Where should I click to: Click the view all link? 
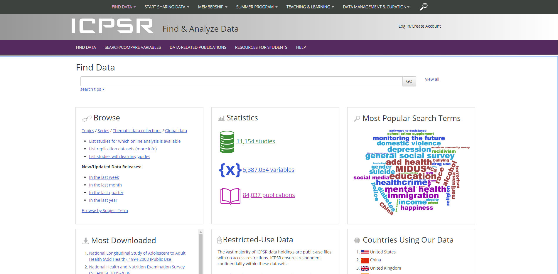(432, 79)
